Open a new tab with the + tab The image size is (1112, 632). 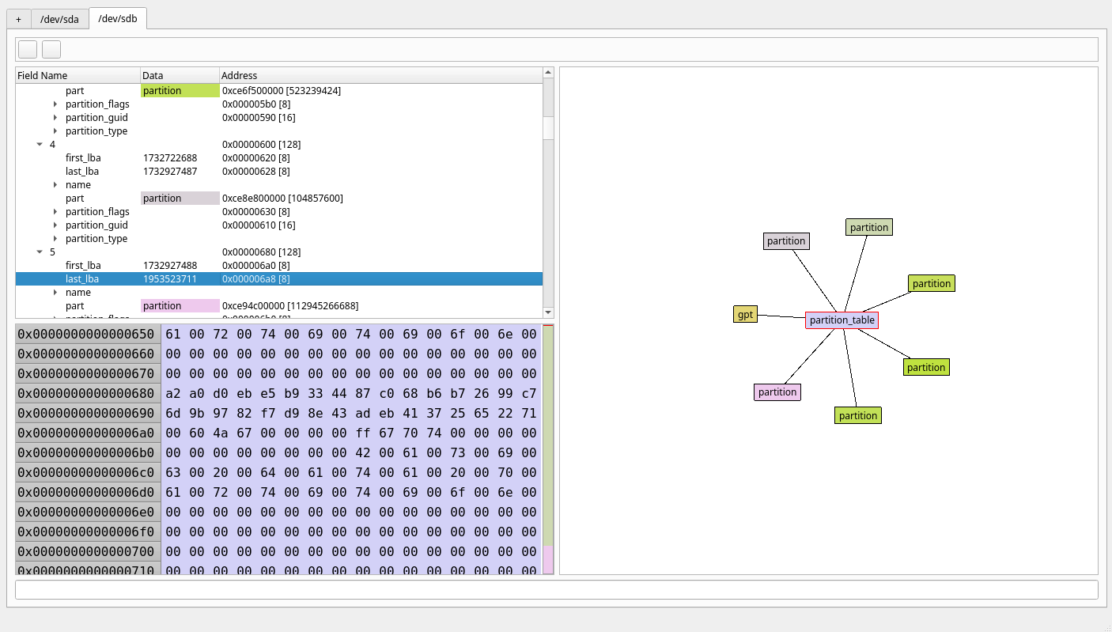[x=18, y=20]
